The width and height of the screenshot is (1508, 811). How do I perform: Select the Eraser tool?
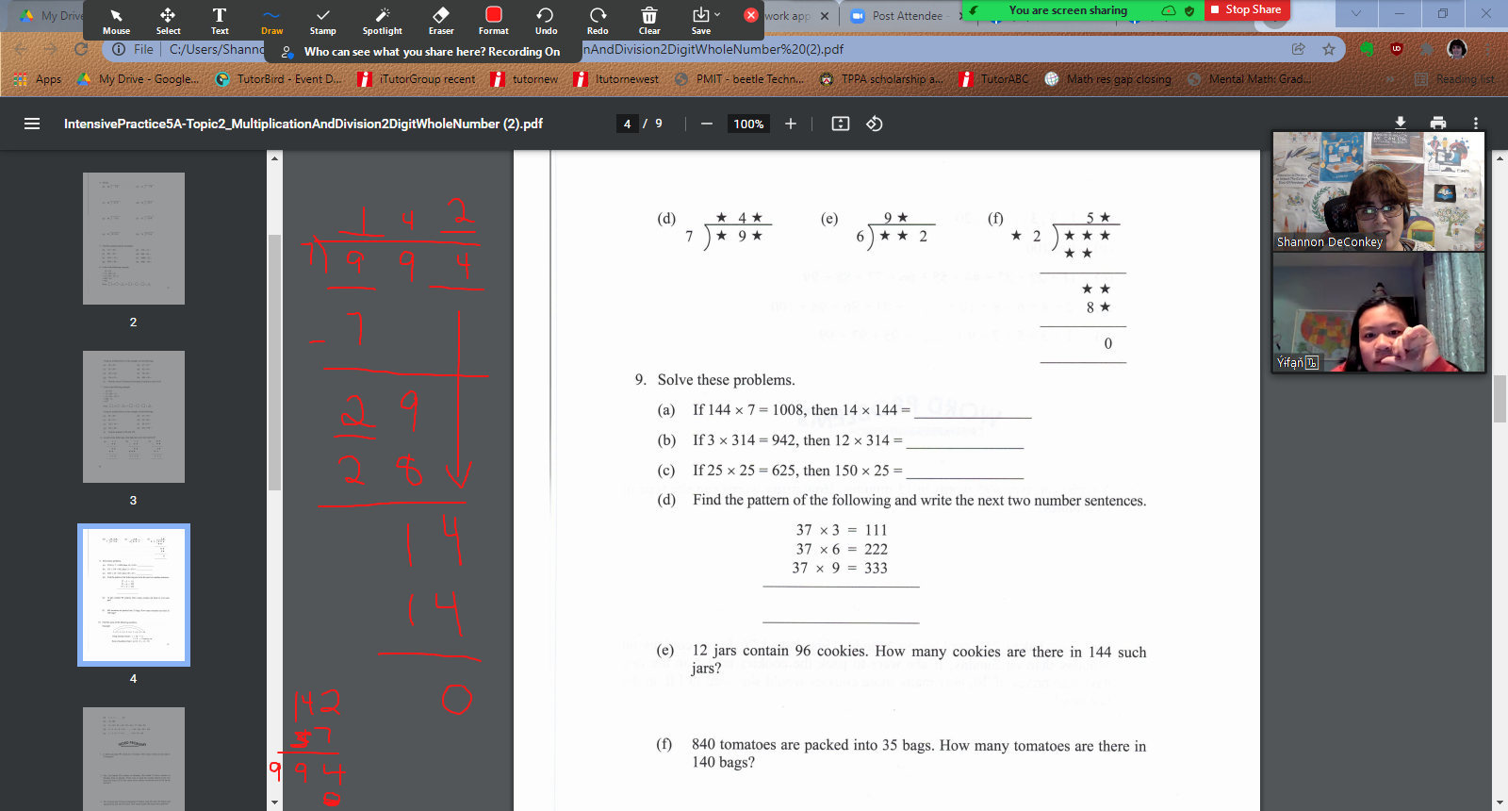pyautogui.click(x=441, y=21)
